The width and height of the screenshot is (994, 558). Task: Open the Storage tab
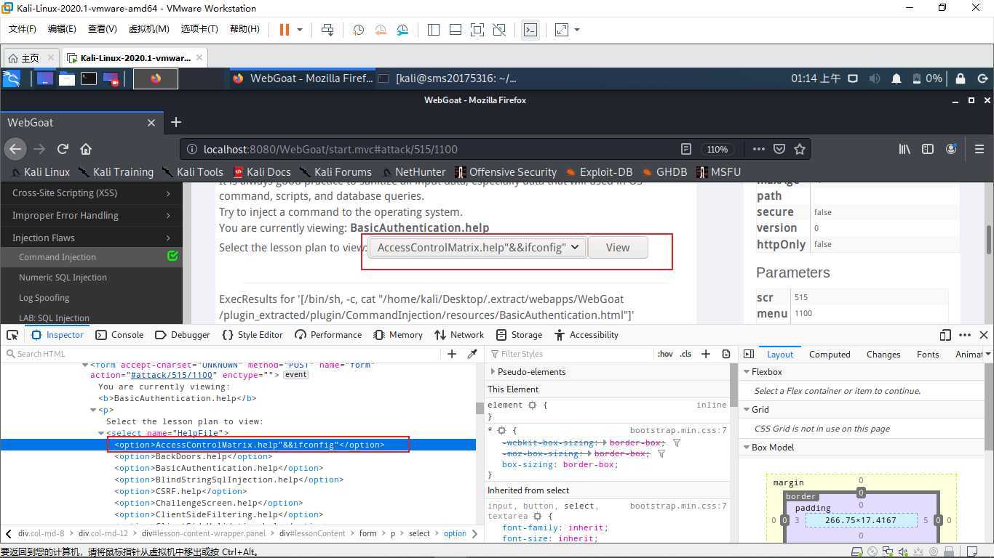coord(519,335)
